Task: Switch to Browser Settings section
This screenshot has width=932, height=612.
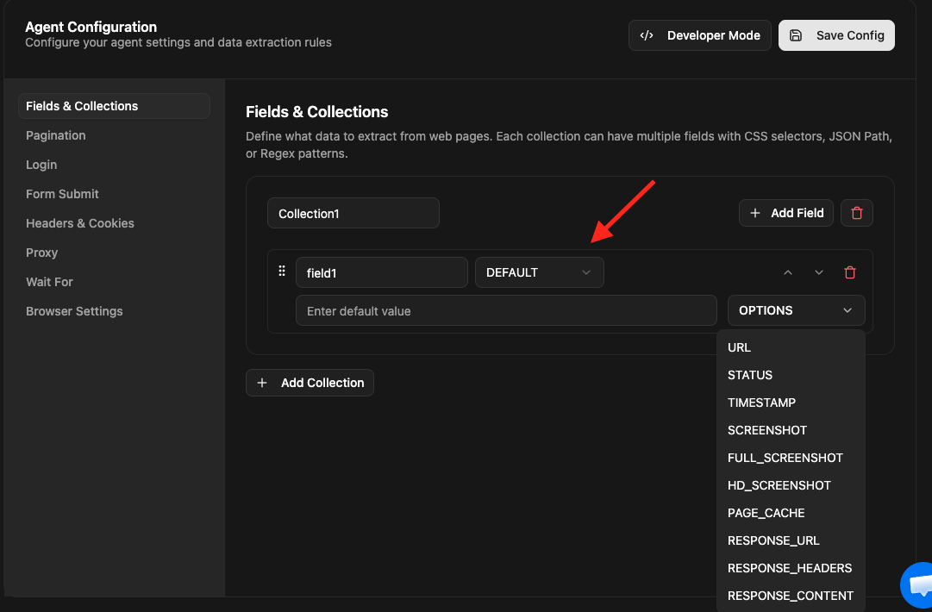Action: [74, 311]
